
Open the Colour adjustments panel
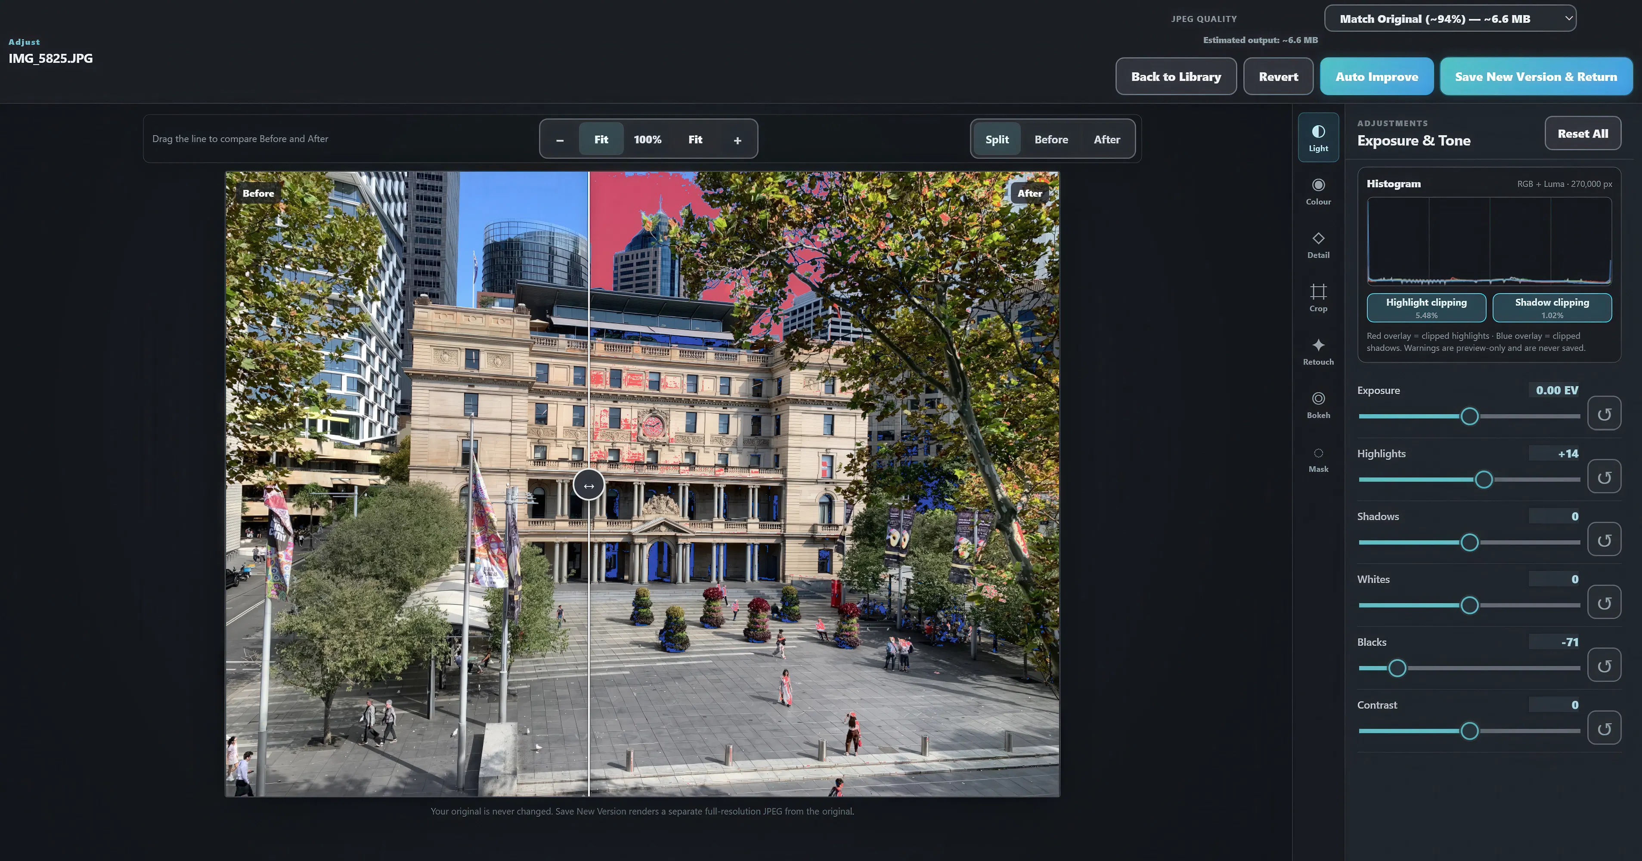point(1318,191)
